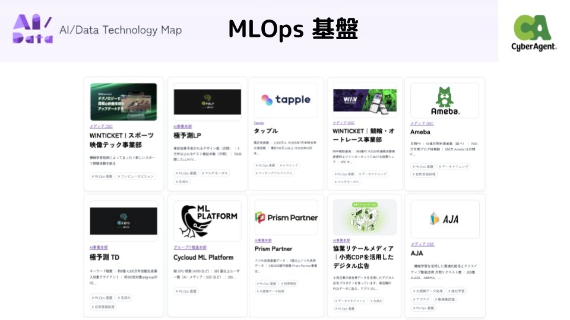Select MLOps 基盤 tag on WINTICKET スポーツ card

[x=102, y=177]
